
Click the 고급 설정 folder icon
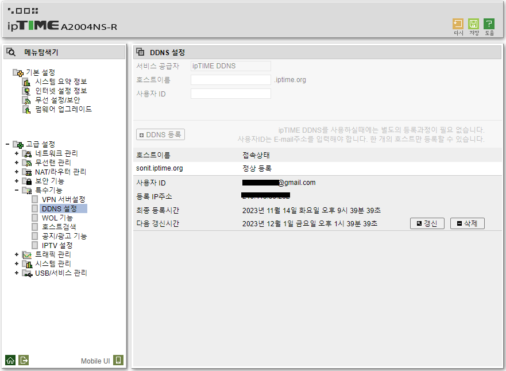click(x=18, y=144)
